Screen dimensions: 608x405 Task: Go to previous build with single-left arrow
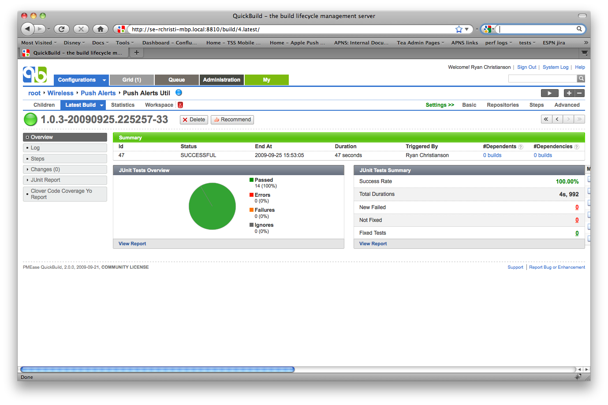pos(557,119)
